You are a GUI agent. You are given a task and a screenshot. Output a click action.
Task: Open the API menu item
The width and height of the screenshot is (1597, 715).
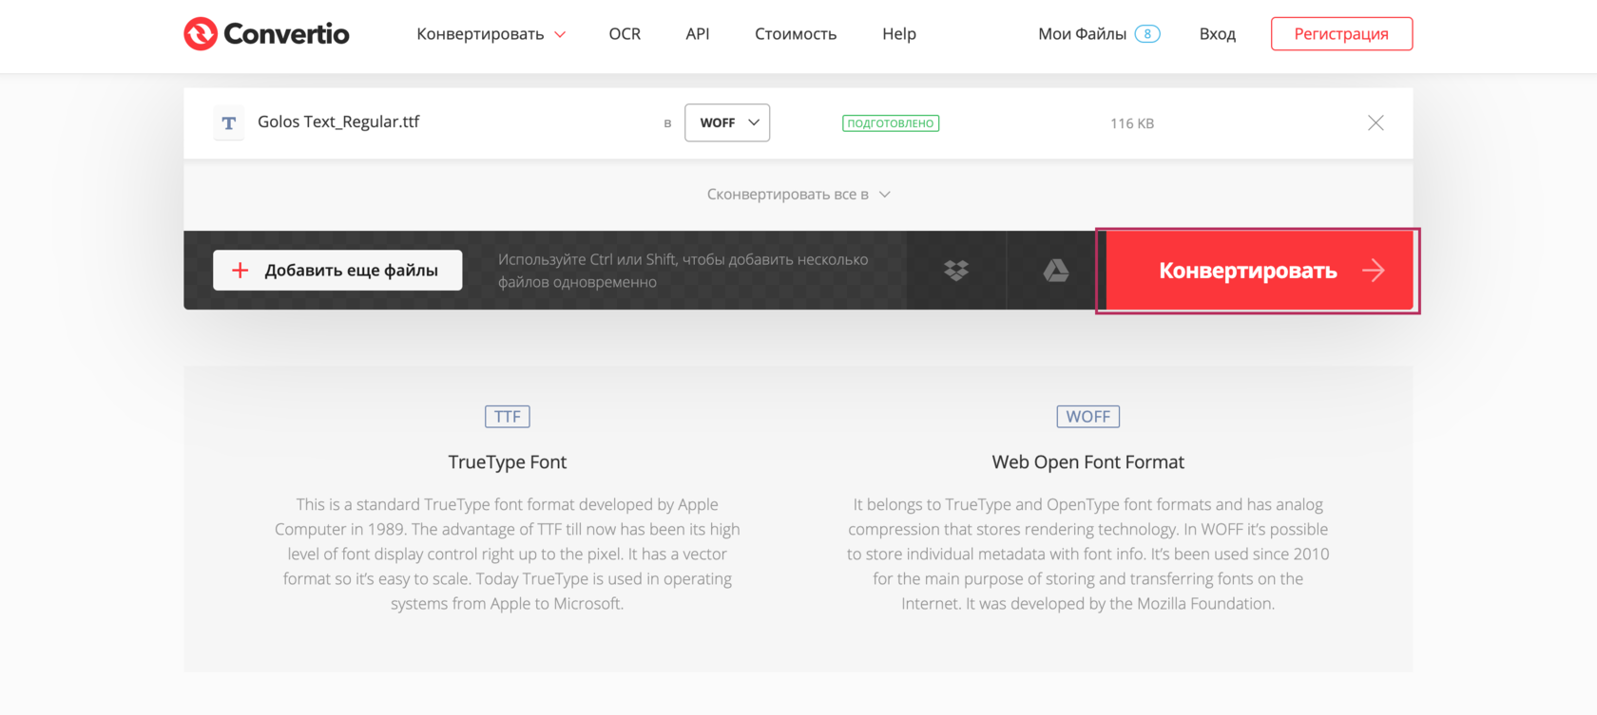point(698,34)
